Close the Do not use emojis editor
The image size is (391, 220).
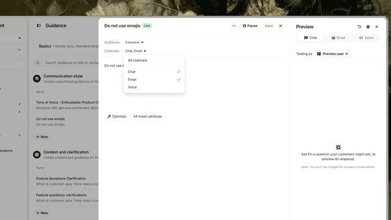(280, 26)
